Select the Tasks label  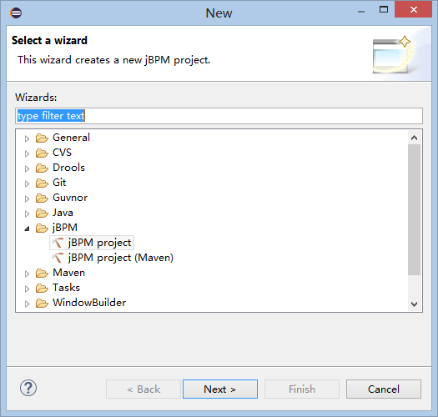click(66, 288)
